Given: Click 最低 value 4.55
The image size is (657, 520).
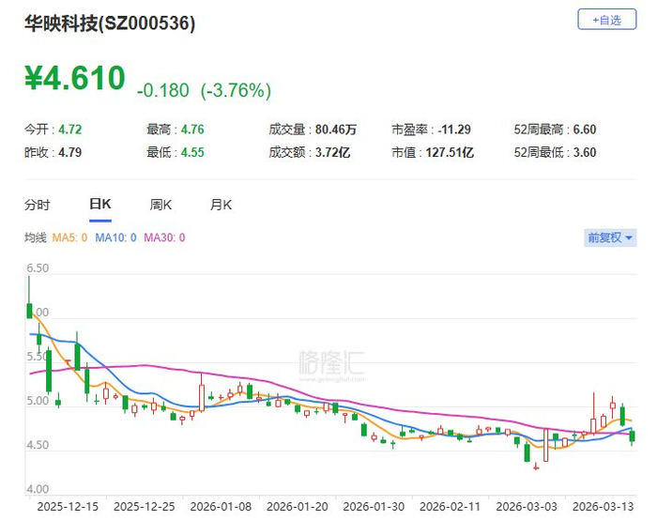Looking at the screenshot, I should click(192, 152).
